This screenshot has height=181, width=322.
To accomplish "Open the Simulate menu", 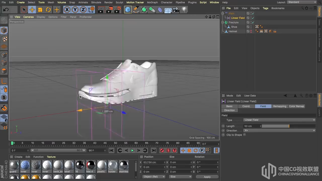I will pyautogui.click(x=96, y=2).
